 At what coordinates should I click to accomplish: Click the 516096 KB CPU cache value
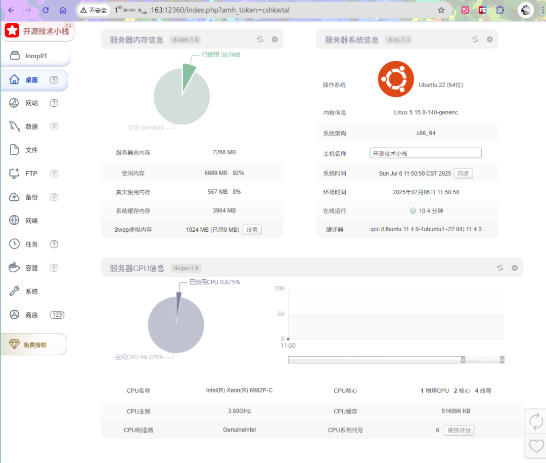(x=456, y=411)
